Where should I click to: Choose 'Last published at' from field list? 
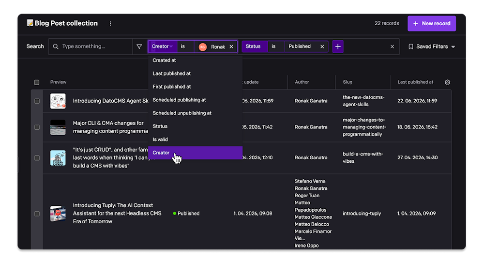click(x=195, y=74)
